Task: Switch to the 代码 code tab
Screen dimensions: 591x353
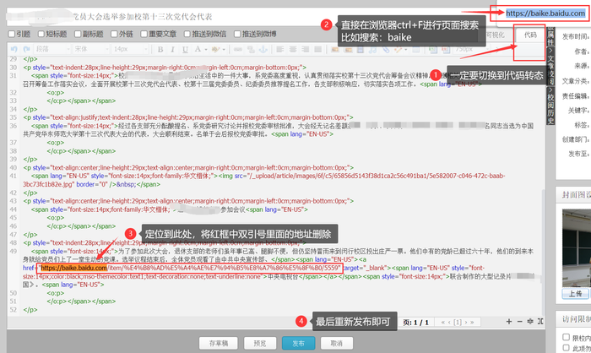Action: click(x=530, y=35)
